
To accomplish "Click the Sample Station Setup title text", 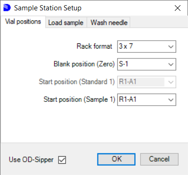I will coord(48,8).
